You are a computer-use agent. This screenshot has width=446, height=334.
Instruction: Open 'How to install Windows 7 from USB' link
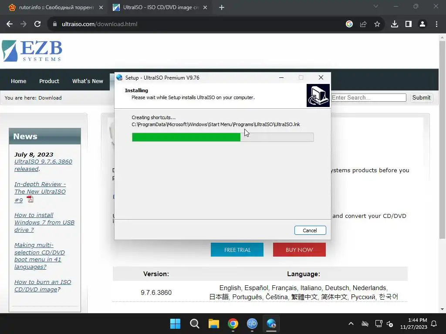click(x=44, y=222)
